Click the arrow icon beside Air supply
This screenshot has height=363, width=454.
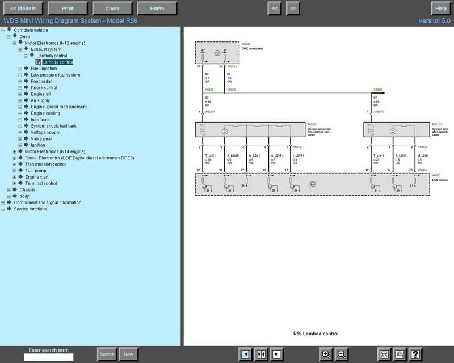(x=26, y=100)
